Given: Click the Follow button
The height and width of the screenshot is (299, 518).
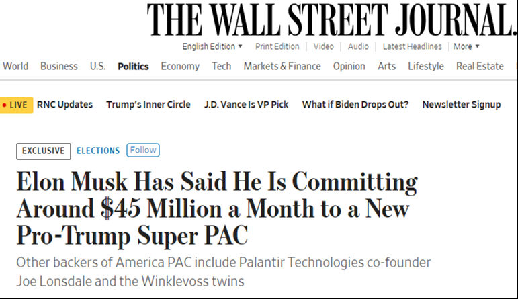Looking at the screenshot, I should pos(143,151).
